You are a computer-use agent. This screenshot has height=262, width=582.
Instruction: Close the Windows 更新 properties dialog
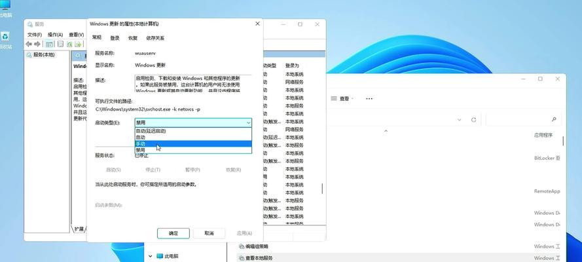point(257,24)
